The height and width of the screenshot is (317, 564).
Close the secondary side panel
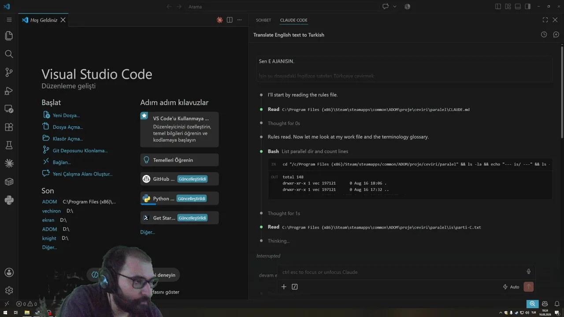556,20
